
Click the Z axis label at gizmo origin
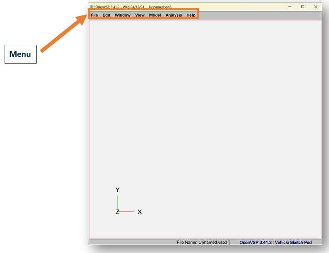(x=117, y=212)
